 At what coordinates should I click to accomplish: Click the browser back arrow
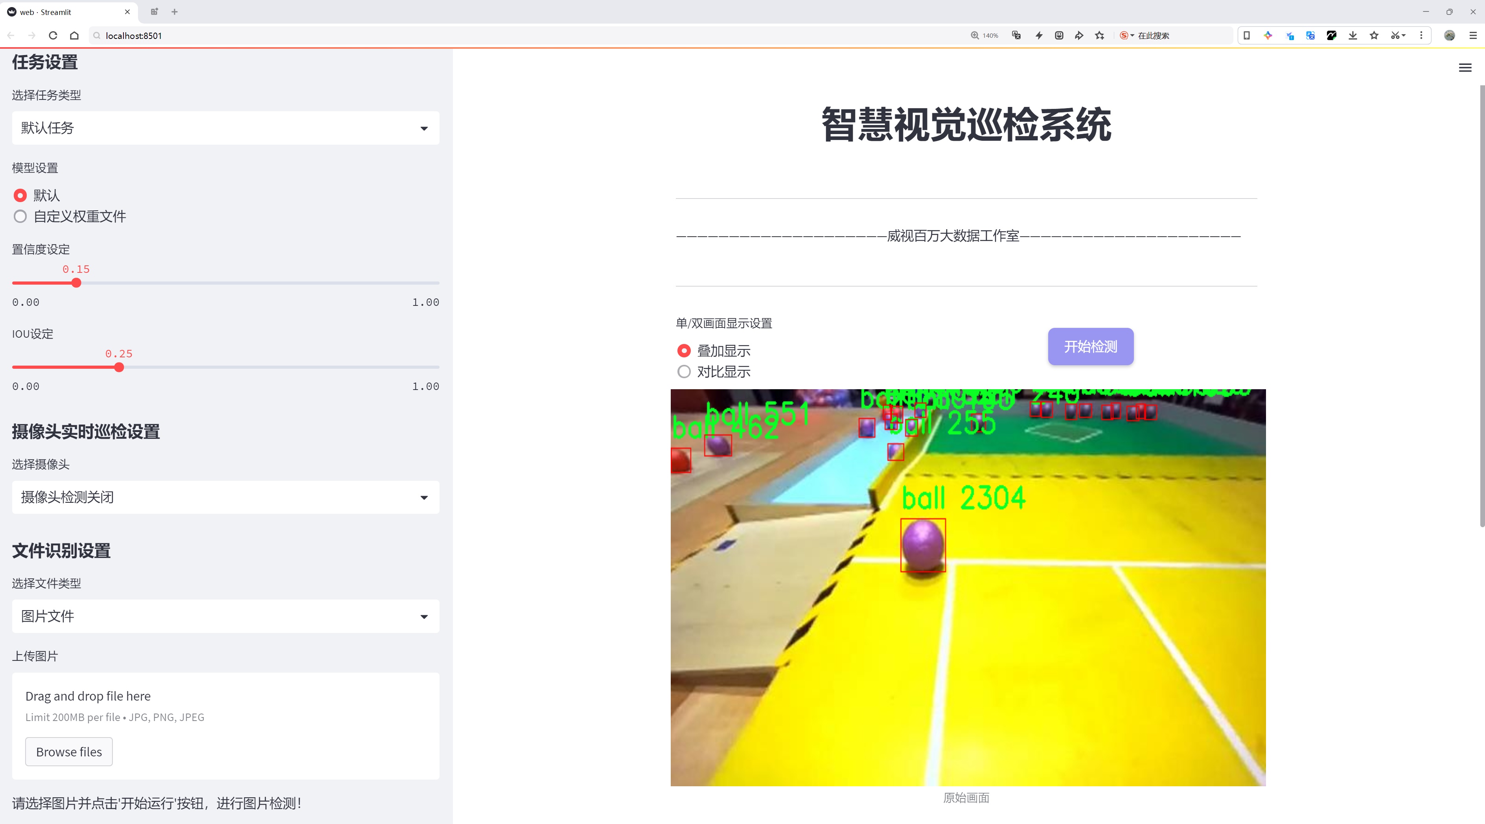coord(11,35)
